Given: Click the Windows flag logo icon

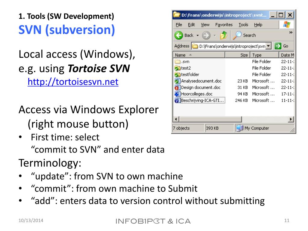Looking at the screenshot, I should (x=287, y=25).
